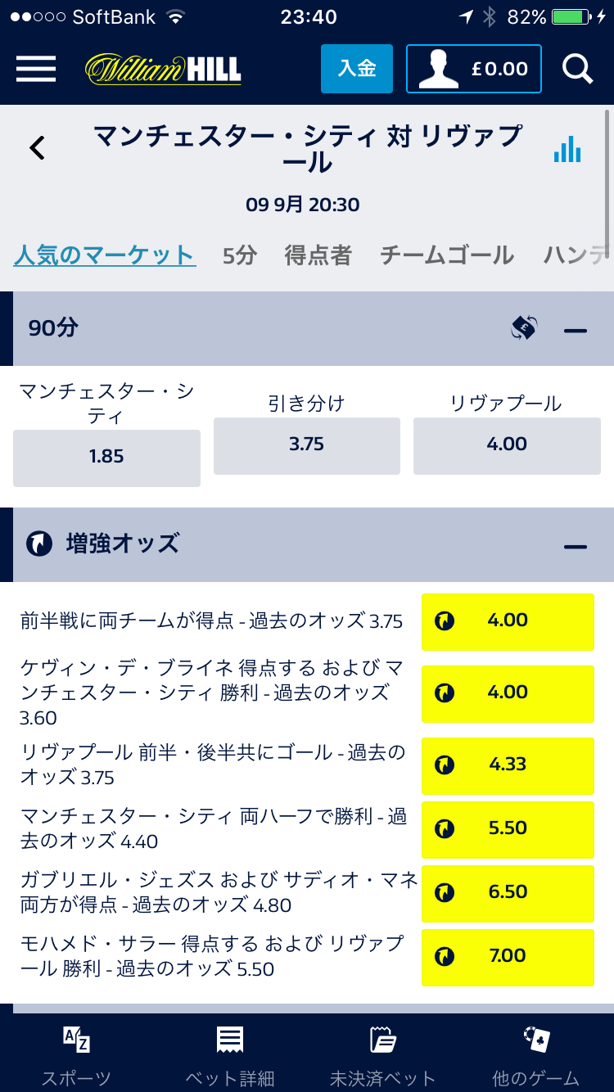Tap the search magnifier icon
The image size is (614, 1092).
coord(577,69)
